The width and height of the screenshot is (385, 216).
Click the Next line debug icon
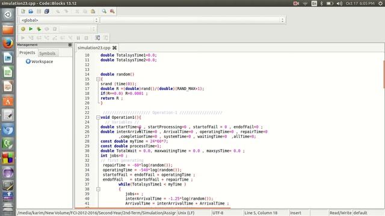(38, 38)
